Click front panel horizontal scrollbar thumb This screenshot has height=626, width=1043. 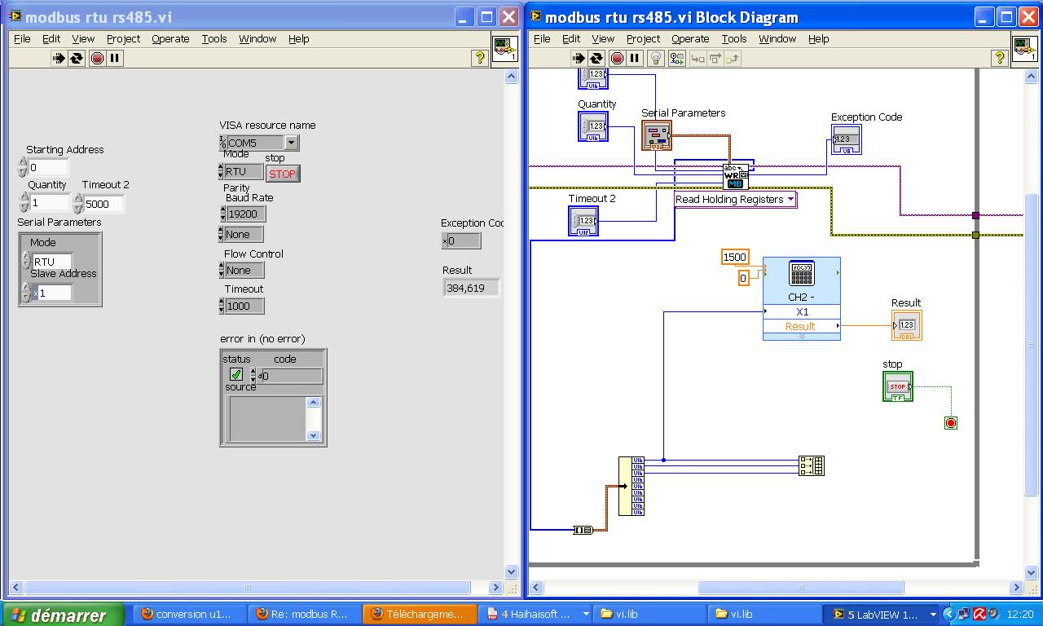pos(248,588)
